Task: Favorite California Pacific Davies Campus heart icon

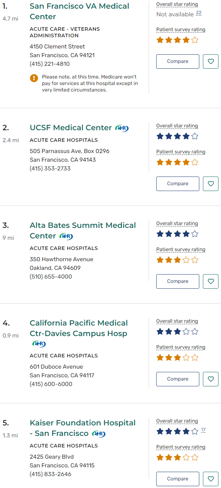Action: (x=211, y=379)
